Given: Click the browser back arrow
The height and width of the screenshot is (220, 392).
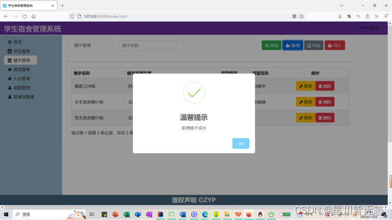Looking at the screenshot, I should pos(6,17).
